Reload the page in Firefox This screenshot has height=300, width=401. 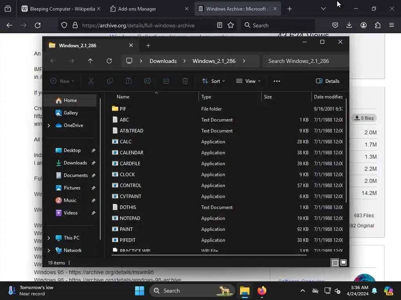pos(38,25)
